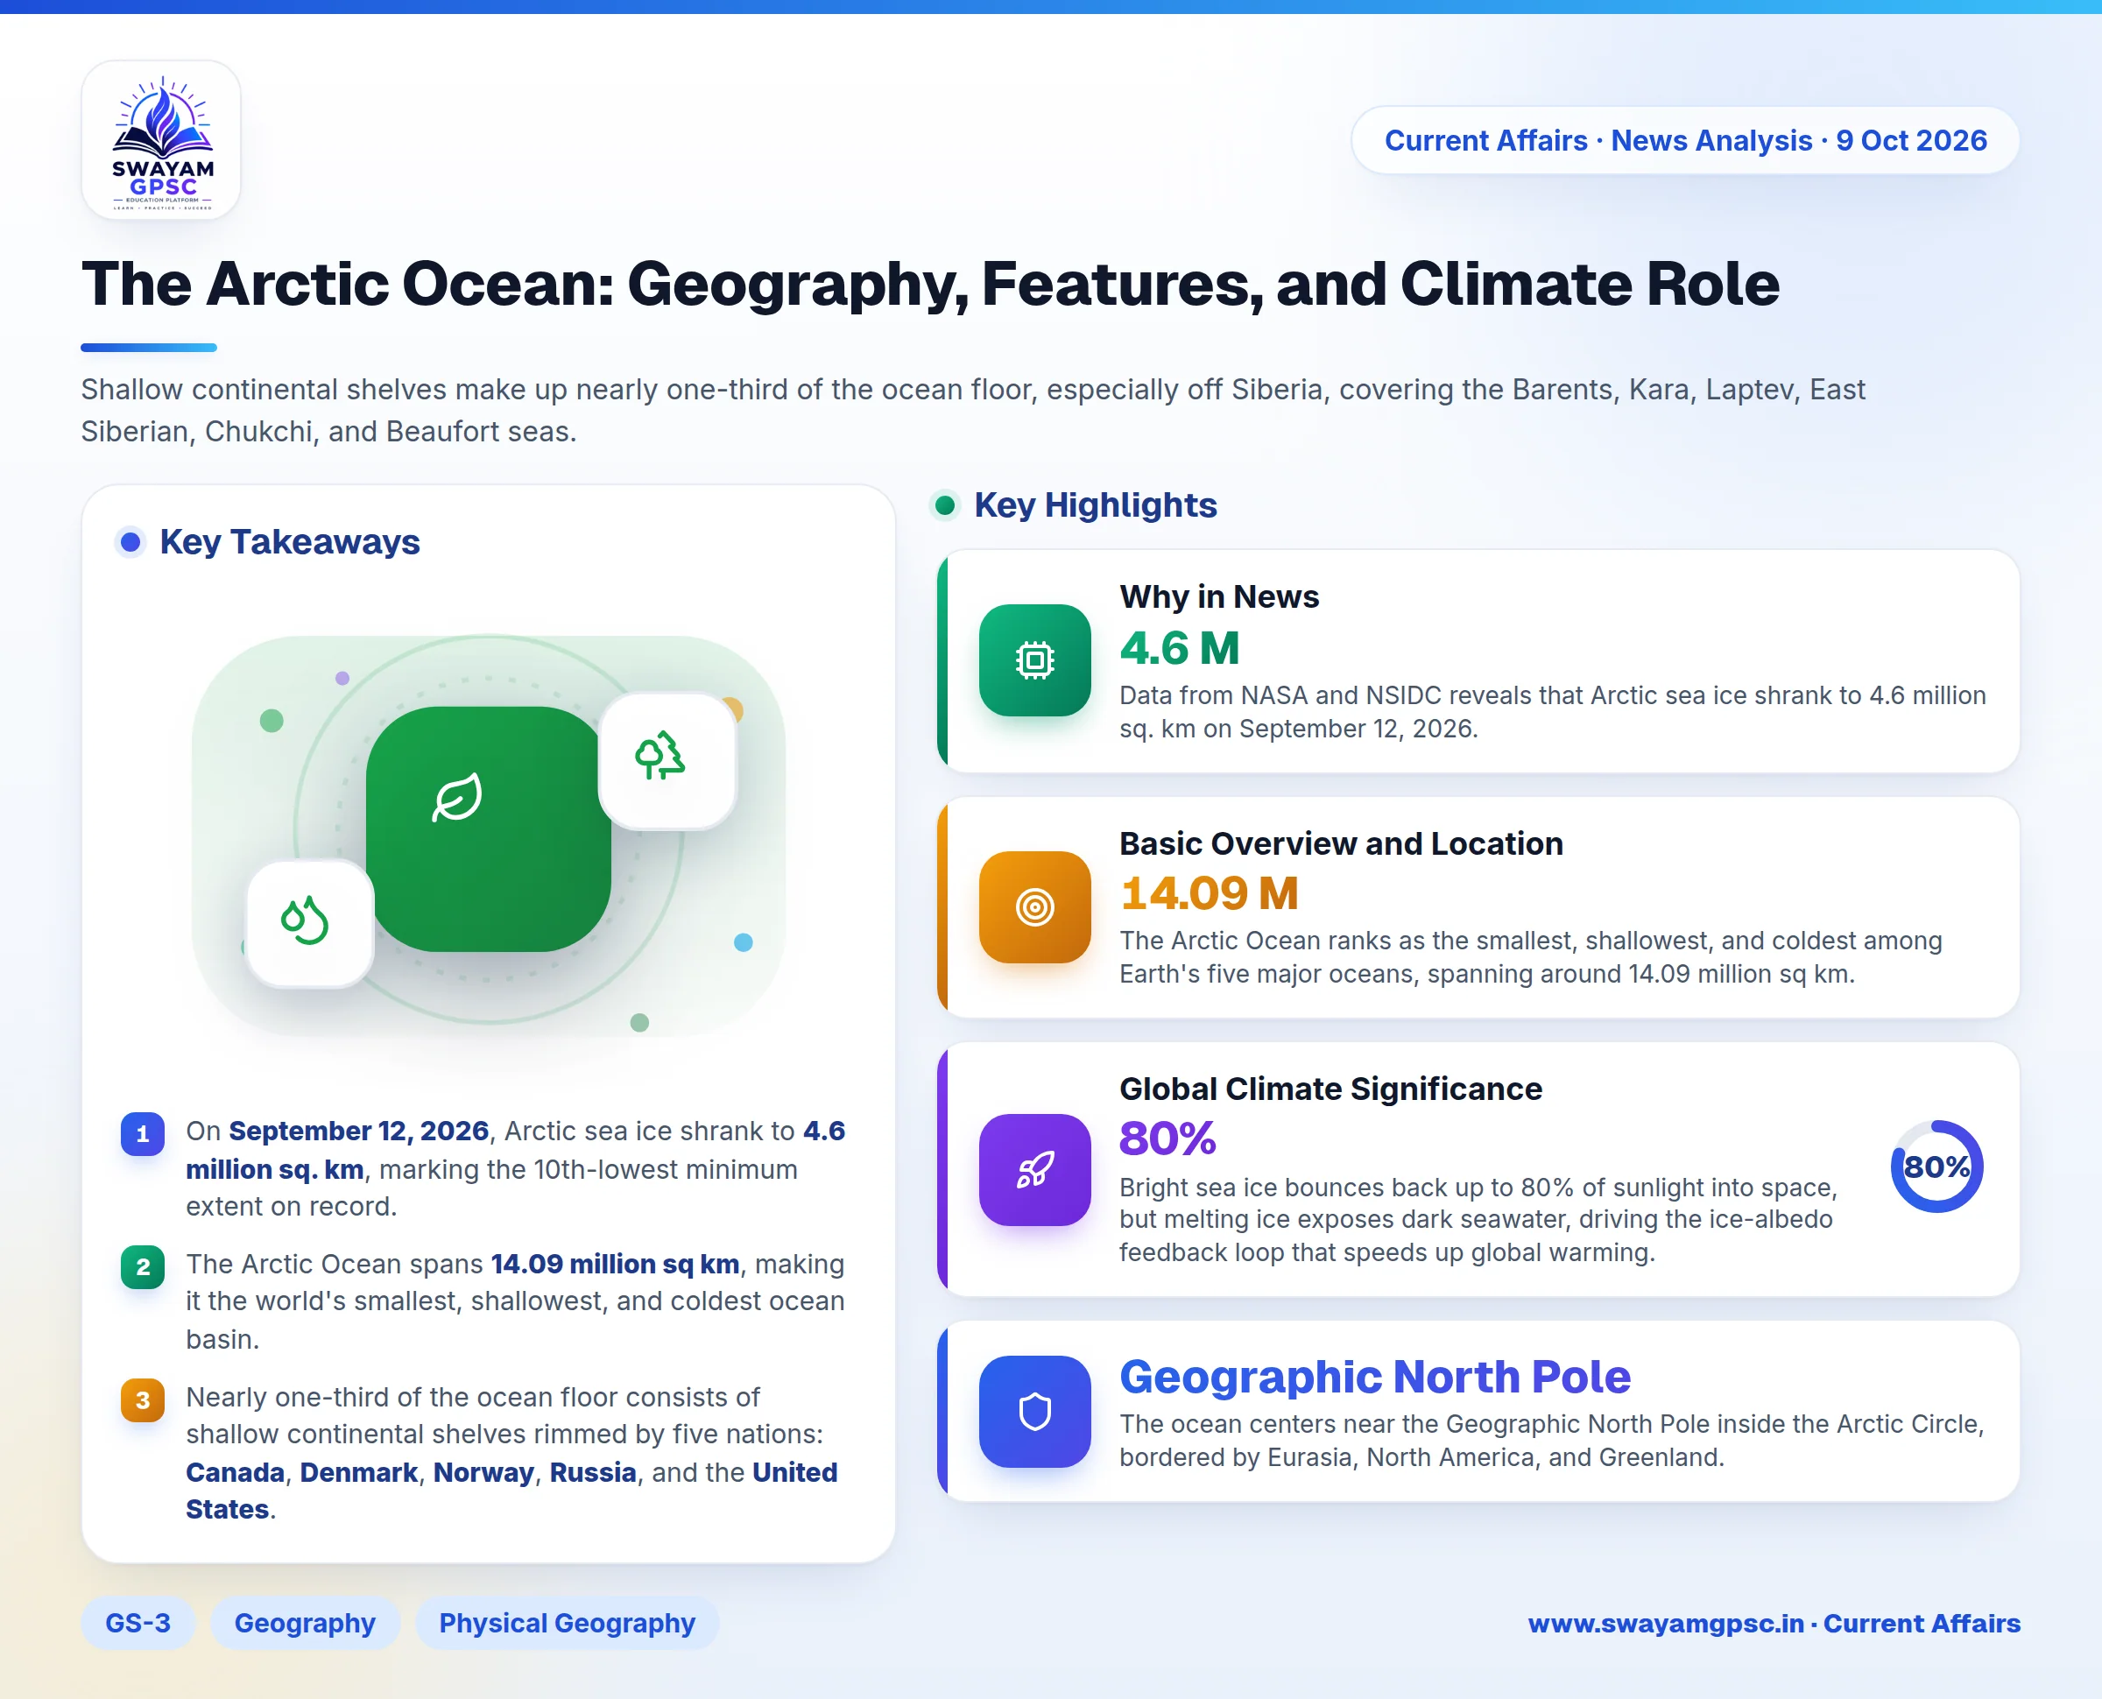The width and height of the screenshot is (2102, 1699).
Task: Click the white tree icon tile
Action: tap(667, 760)
